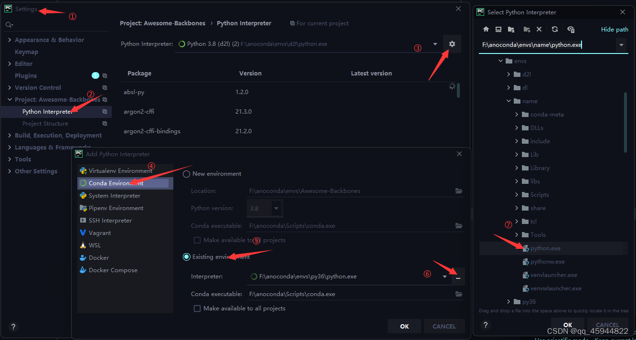
Task: Expand the Editor settings node
Action: [x=10, y=64]
